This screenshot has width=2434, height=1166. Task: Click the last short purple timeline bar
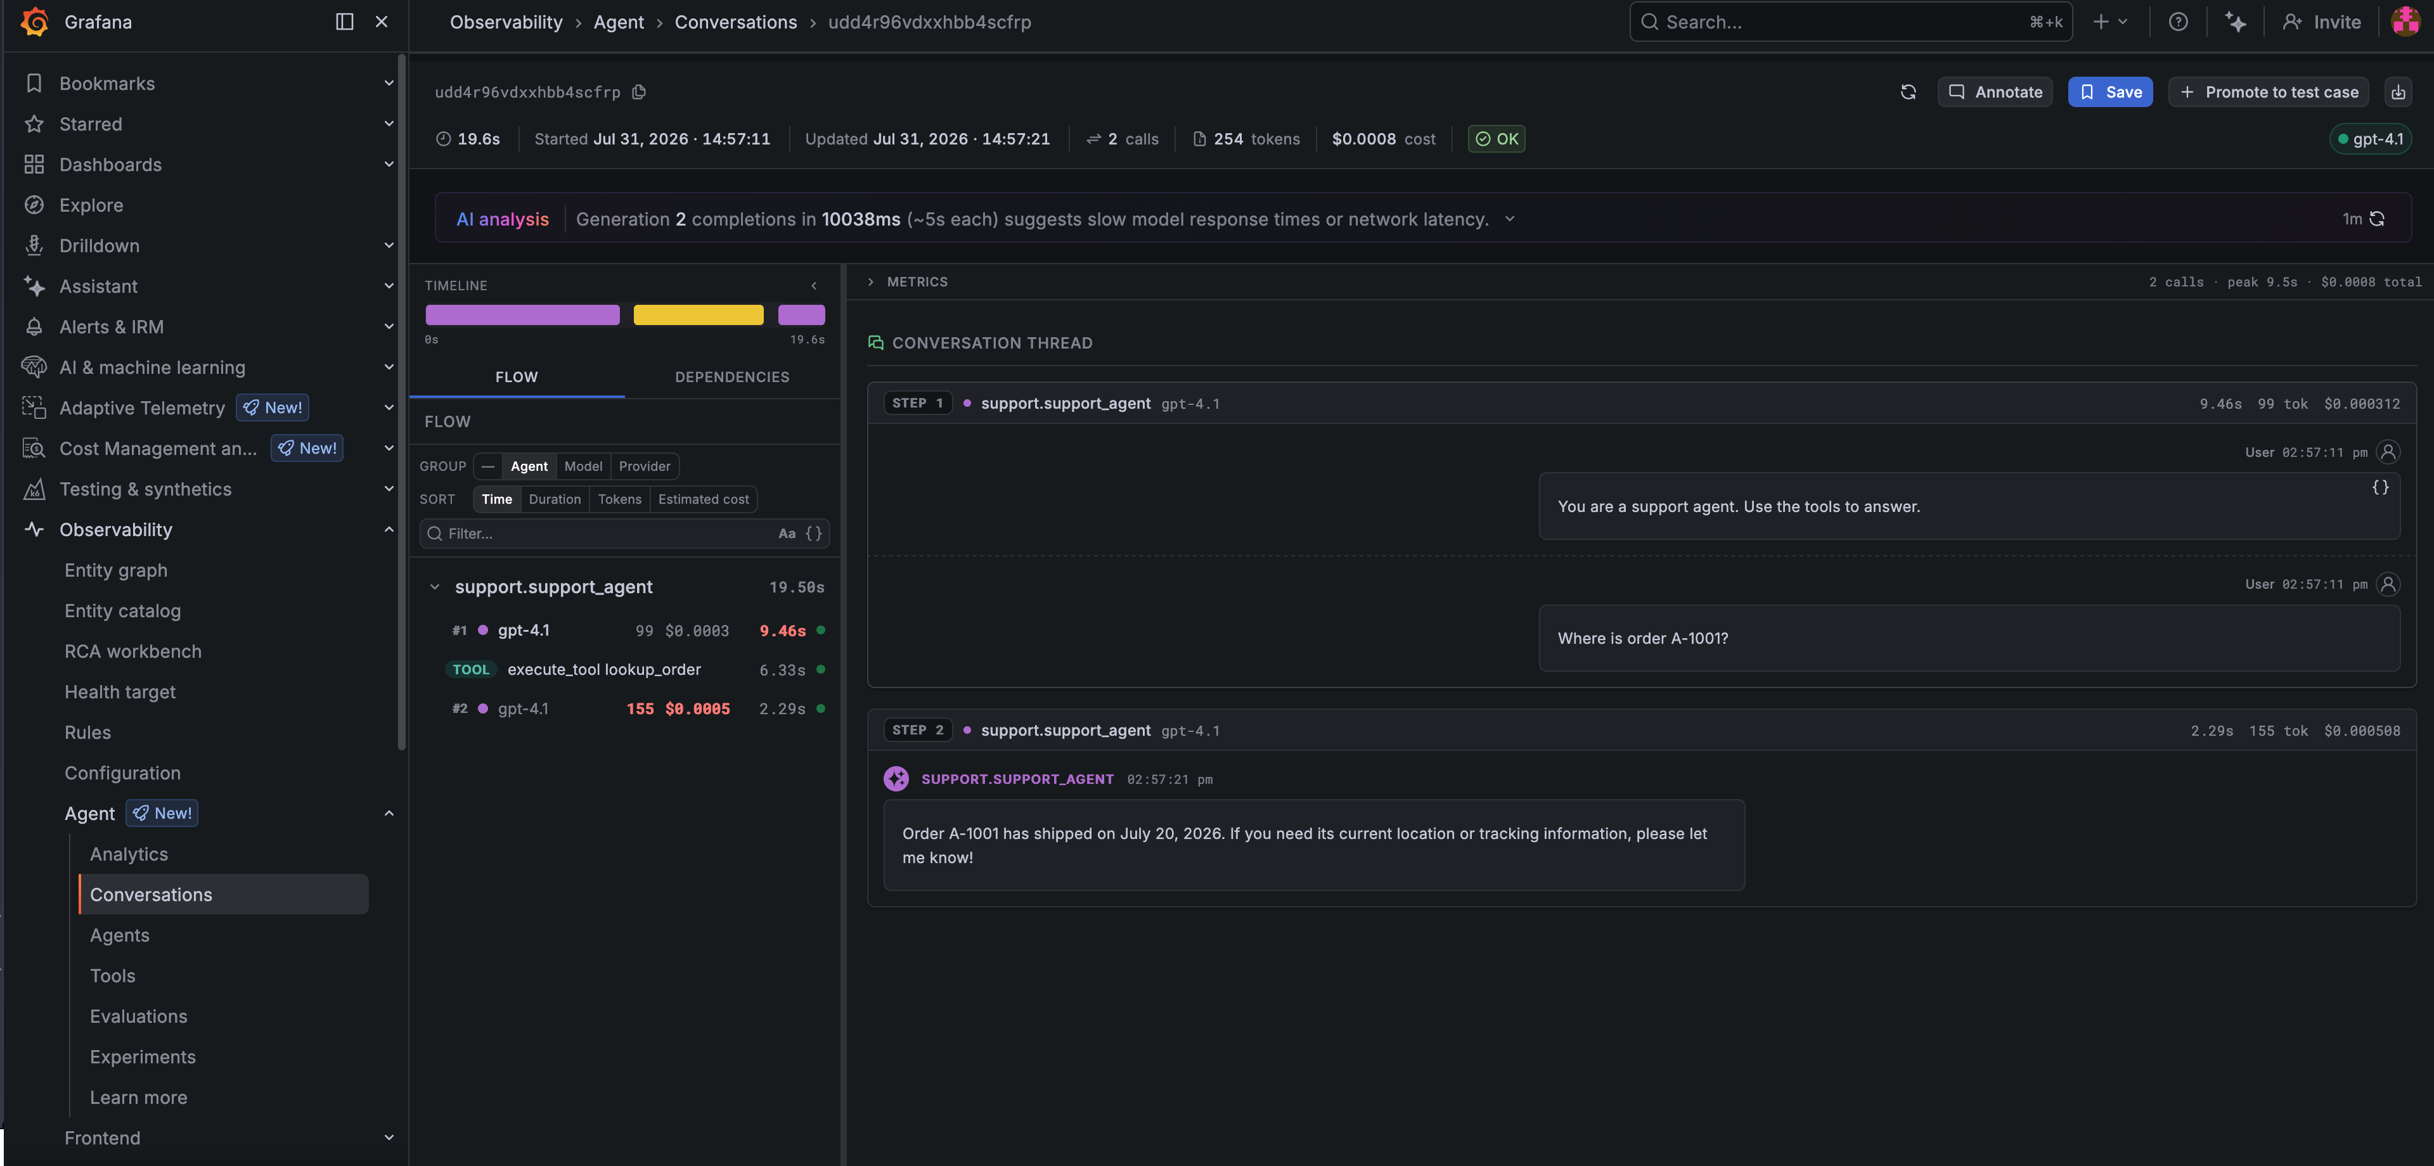tap(801, 315)
